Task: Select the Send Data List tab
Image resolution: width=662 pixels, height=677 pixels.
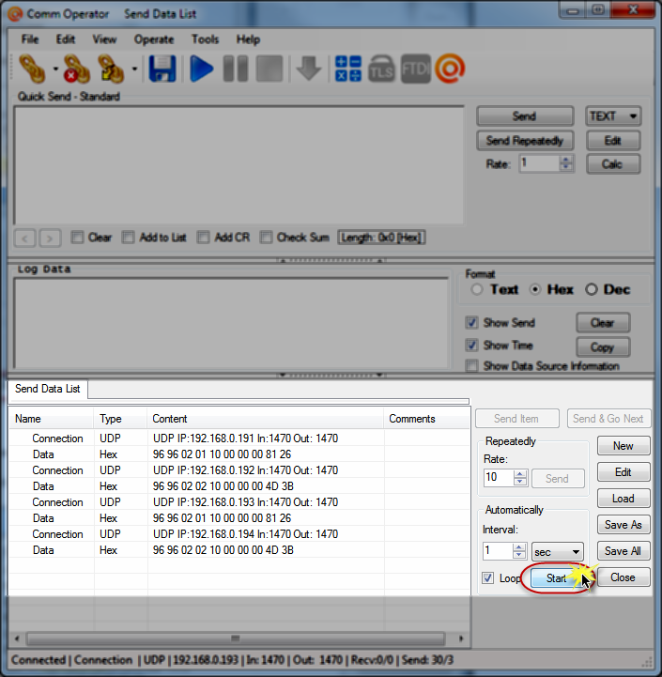Action: [48, 389]
